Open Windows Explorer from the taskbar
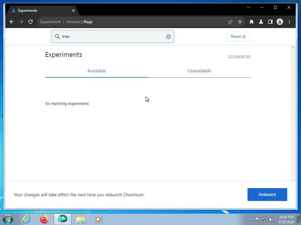This screenshot has height=225, width=301. [81, 219]
